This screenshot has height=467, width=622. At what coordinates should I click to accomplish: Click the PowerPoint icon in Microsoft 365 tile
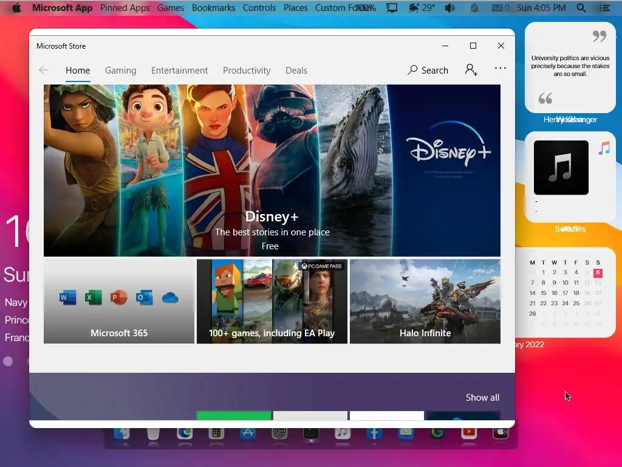tap(118, 297)
